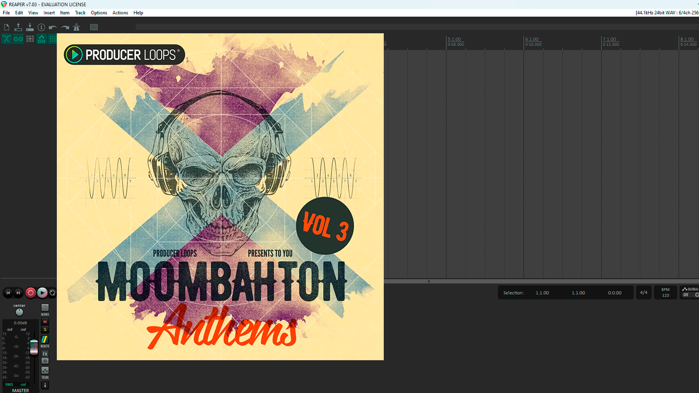Click timeline ruler at measure 8.1.00
The image size is (699, 393).
[687, 39]
